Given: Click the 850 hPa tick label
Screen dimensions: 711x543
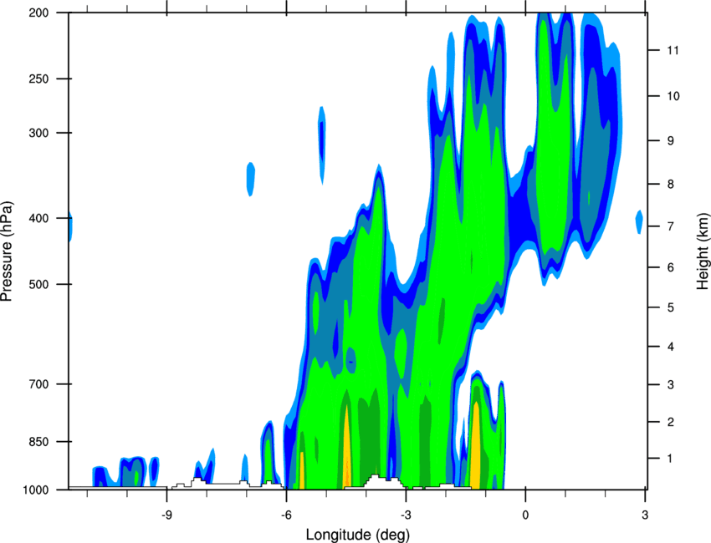Looking at the screenshot, I should [38, 442].
